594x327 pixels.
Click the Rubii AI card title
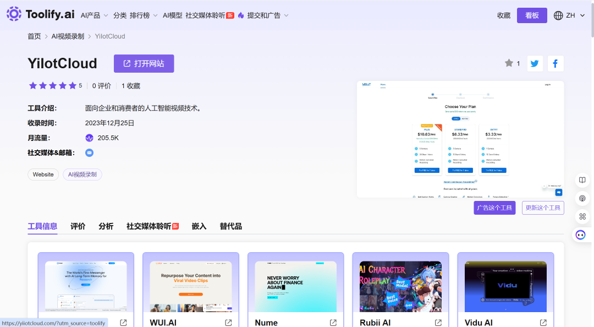pos(375,323)
